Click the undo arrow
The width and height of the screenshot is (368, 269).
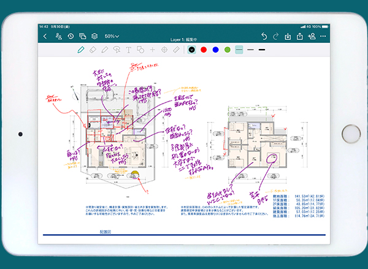[264, 37]
